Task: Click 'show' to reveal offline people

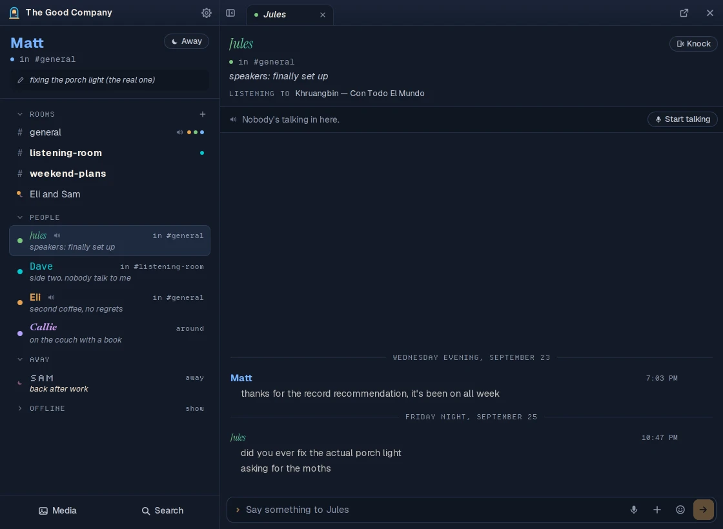Action: click(x=194, y=409)
